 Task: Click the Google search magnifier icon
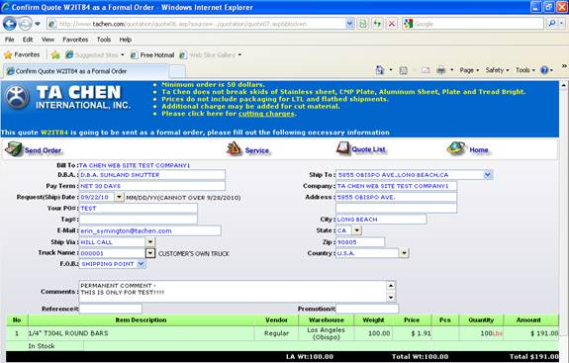pos(552,24)
